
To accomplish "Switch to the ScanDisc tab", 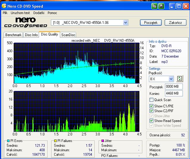I will tap(68, 35).
